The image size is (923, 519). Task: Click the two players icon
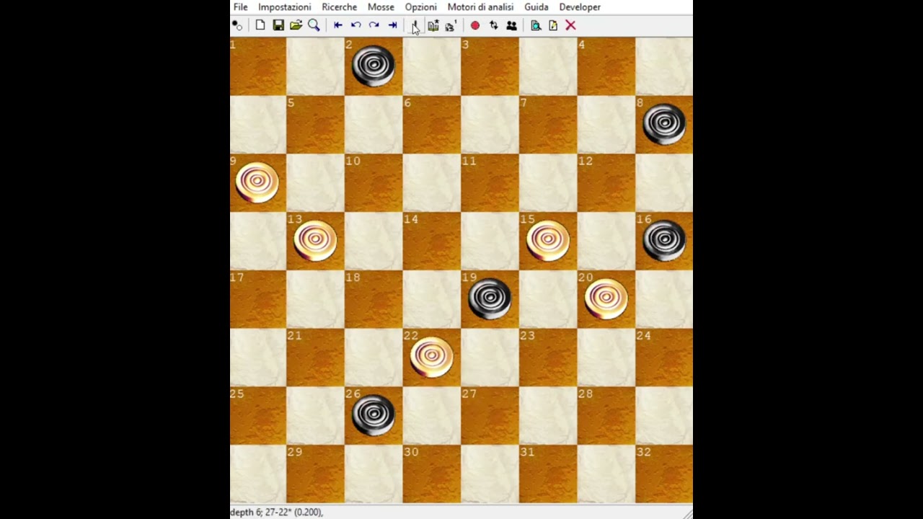pyautogui.click(x=511, y=25)
